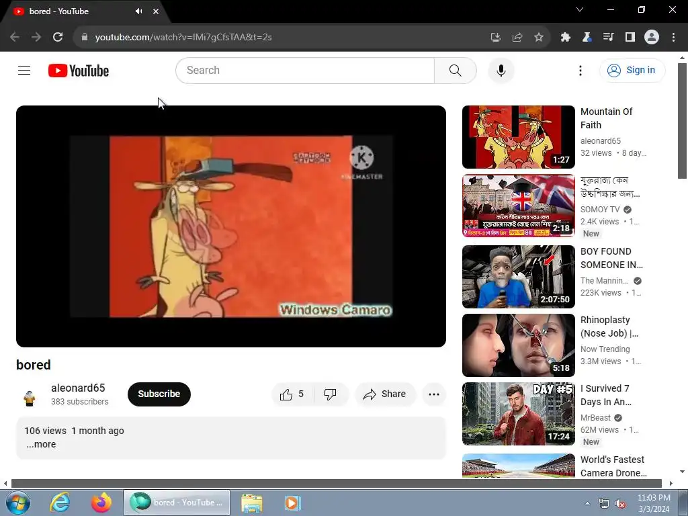Click the address bar URL

pos(183,37)
